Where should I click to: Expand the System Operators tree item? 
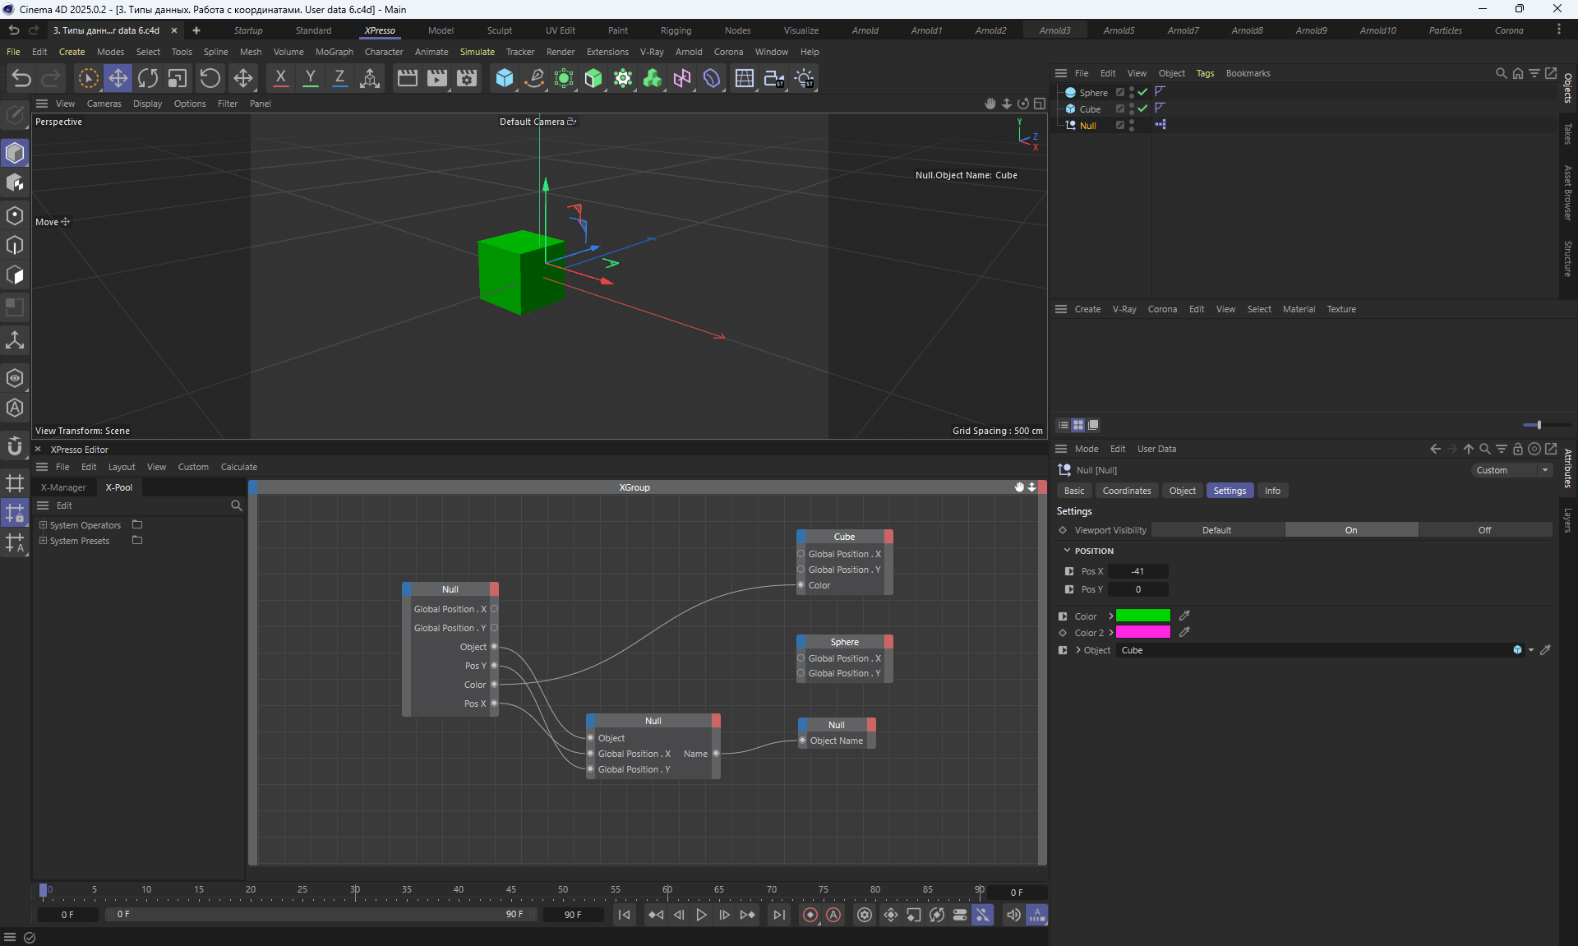(43, 524)
